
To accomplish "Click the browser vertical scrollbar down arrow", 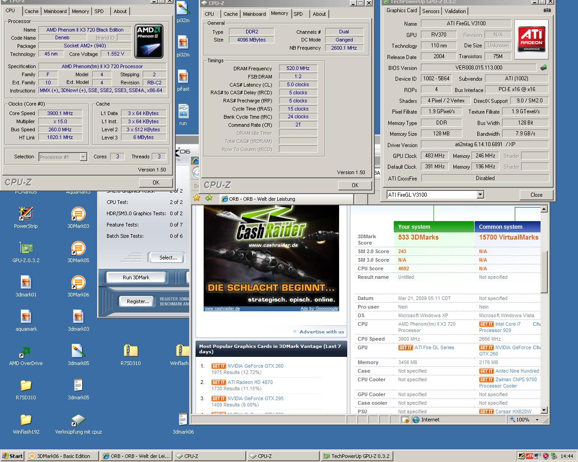I will (544, 411).
